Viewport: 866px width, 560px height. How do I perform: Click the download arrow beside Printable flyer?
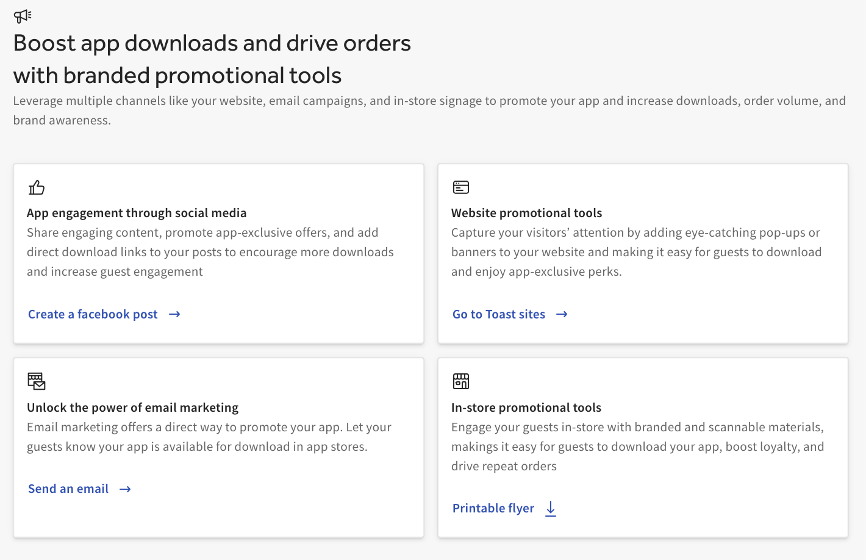(551, 509)
